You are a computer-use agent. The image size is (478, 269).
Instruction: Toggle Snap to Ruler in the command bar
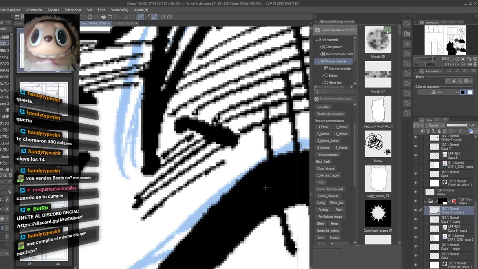[x=141, y=17]
